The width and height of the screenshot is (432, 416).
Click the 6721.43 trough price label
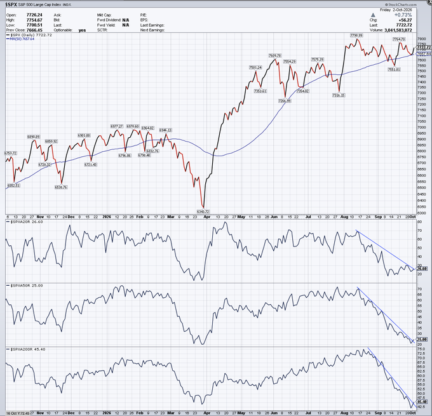[91, 164]
